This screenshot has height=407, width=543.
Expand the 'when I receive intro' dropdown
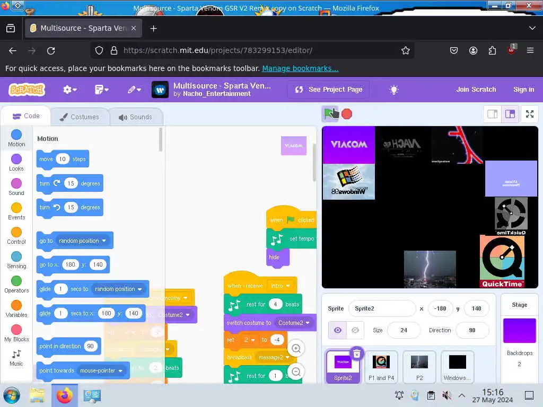coord(288,286)
